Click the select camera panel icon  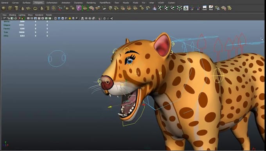pos(4,18)
